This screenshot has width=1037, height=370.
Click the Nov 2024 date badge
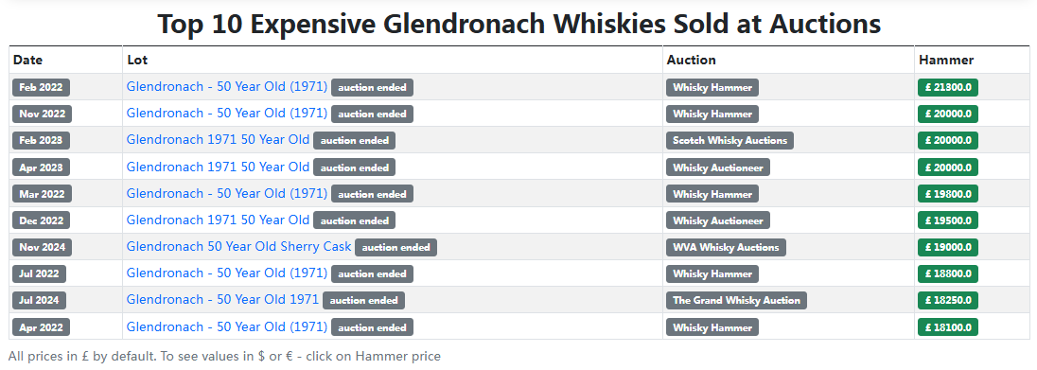tap(42, 248)
